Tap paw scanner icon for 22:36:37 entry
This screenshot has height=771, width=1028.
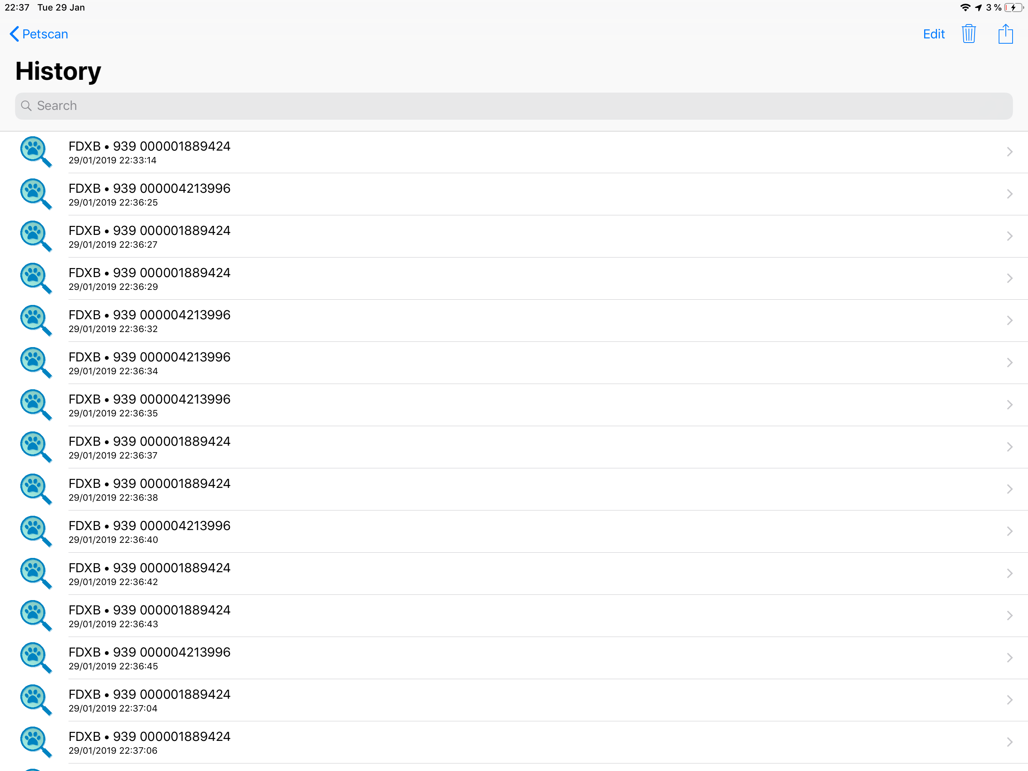35,447
